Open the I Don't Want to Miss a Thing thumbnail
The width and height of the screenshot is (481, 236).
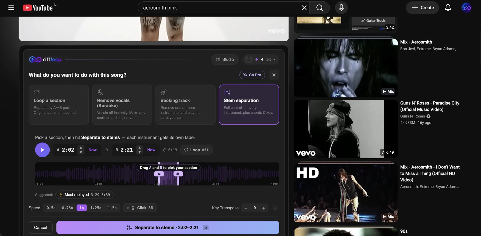tap(346, 193)
